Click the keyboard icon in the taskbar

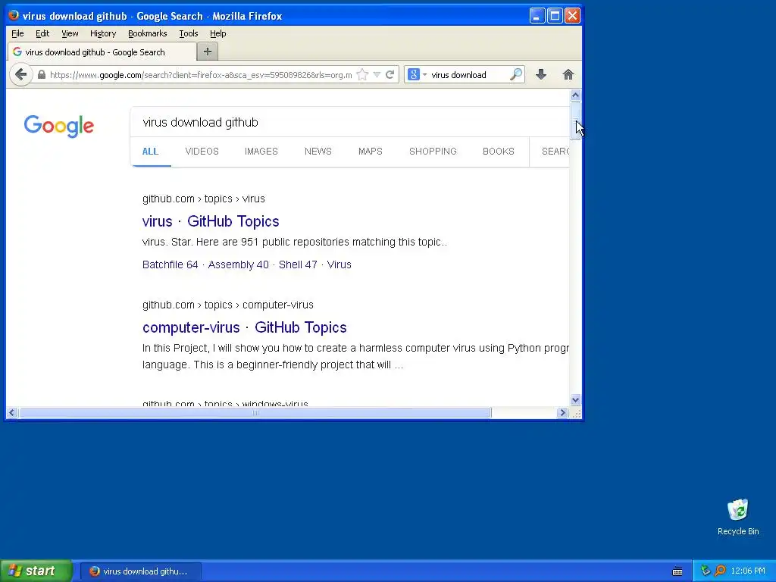click(x=677, y=571)
